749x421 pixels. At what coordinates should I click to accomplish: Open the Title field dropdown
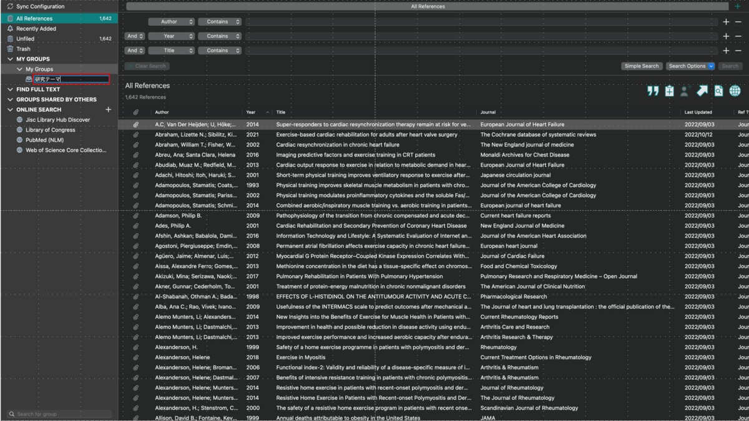(x=171, y=51)
